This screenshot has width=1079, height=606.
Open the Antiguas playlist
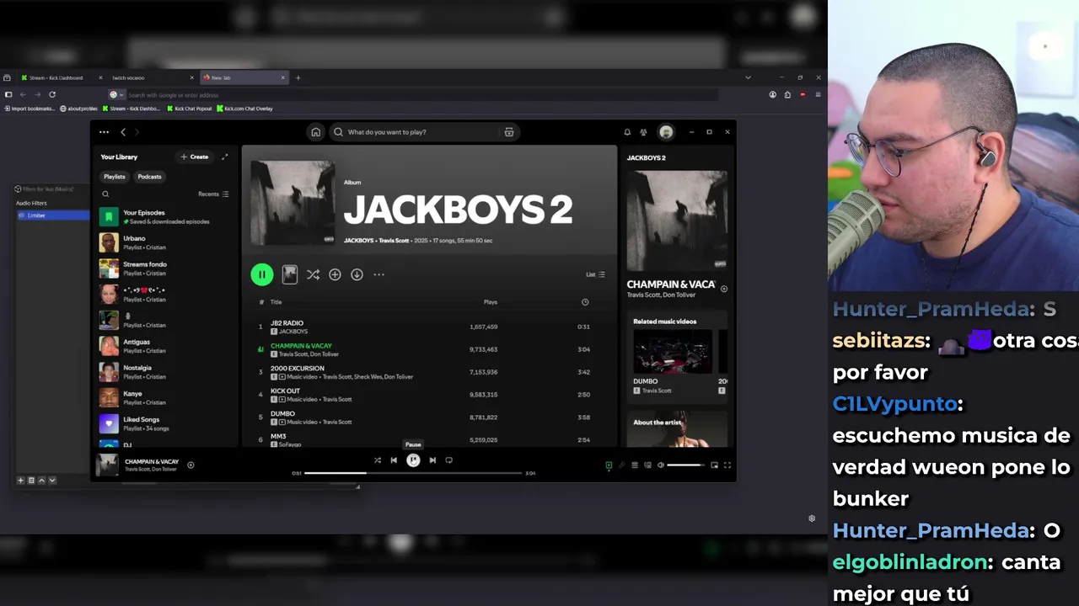165,346
